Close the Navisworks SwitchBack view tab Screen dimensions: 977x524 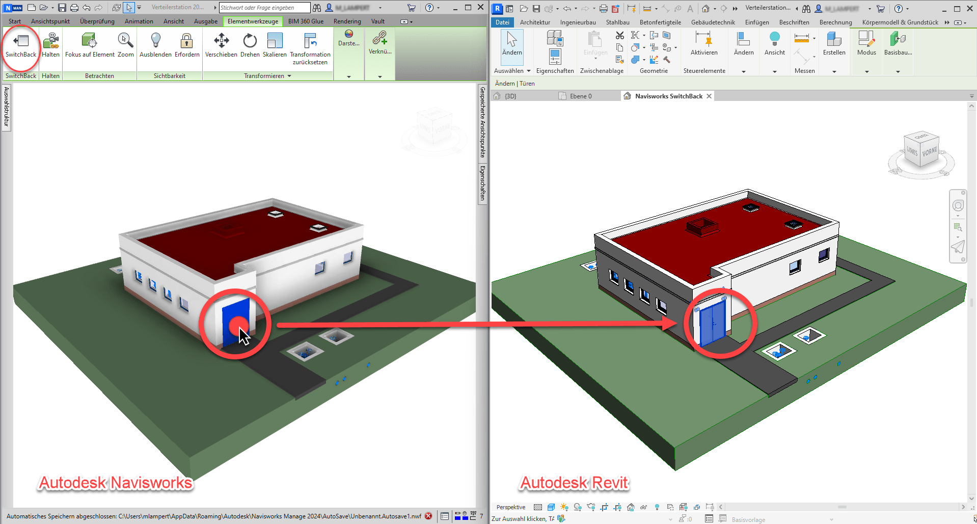pos(709,96)
